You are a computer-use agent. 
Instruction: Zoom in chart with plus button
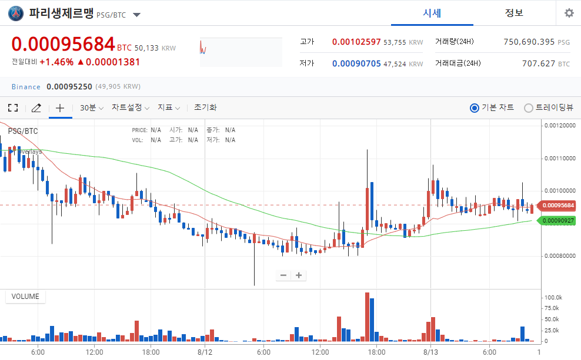coord(299,275)
